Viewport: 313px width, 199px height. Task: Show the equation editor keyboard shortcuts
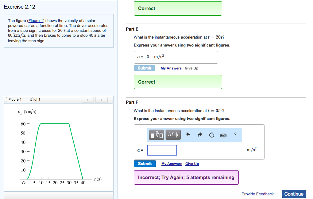tap(224, 135)
